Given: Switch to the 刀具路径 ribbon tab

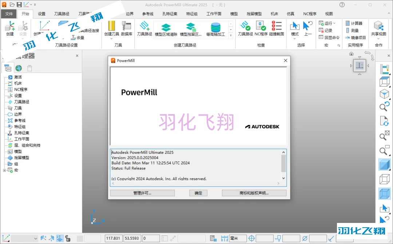Looking at the screenshot, I should 61,14.
